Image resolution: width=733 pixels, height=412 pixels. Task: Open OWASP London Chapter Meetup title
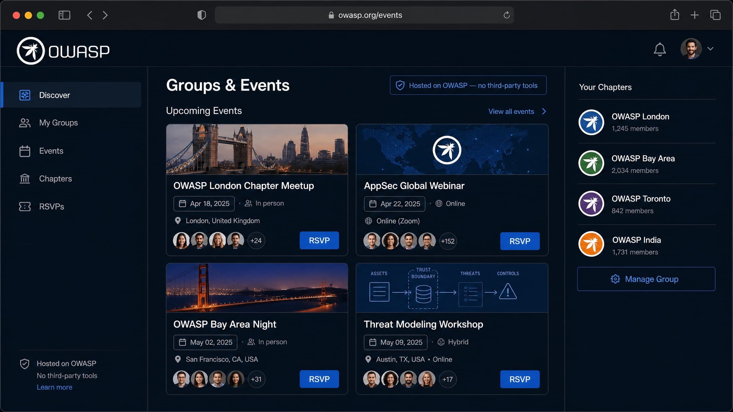click(243, 186)
